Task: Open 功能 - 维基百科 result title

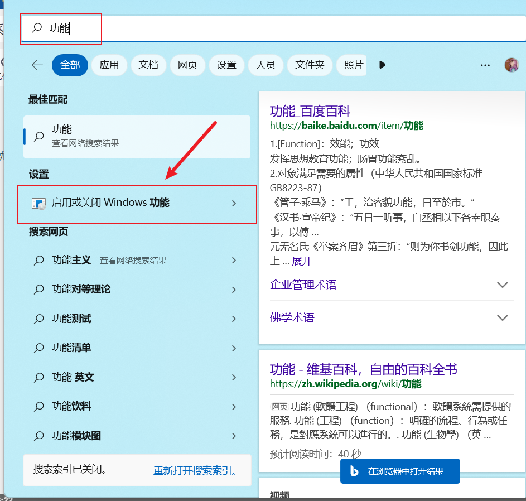Action: tap(363, 369)
